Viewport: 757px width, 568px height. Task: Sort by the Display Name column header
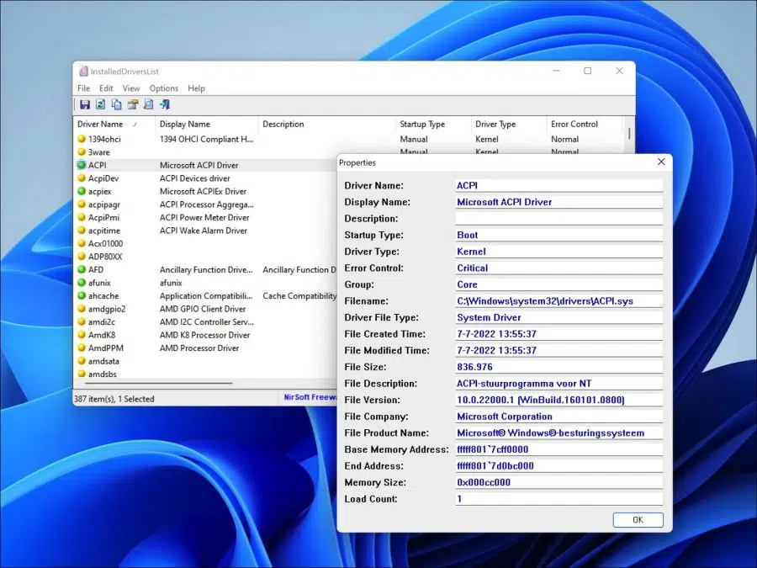point(207,125)
